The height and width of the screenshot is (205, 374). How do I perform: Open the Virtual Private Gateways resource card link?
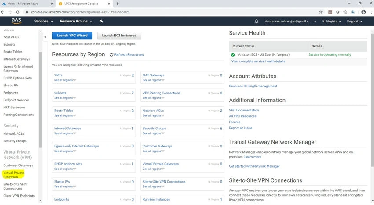161,164
